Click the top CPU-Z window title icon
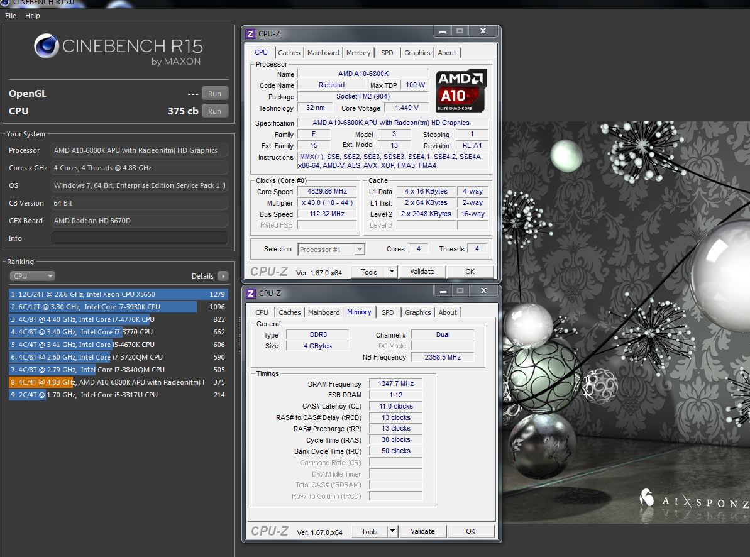This screenshot has width=750, height=557. pos(250,33)
